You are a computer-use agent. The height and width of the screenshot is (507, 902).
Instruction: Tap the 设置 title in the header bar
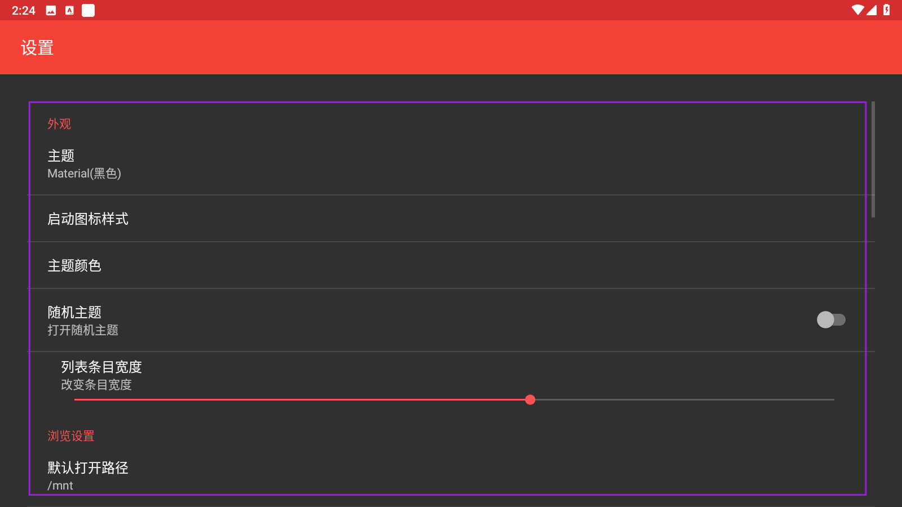click(x=37, y=47)
